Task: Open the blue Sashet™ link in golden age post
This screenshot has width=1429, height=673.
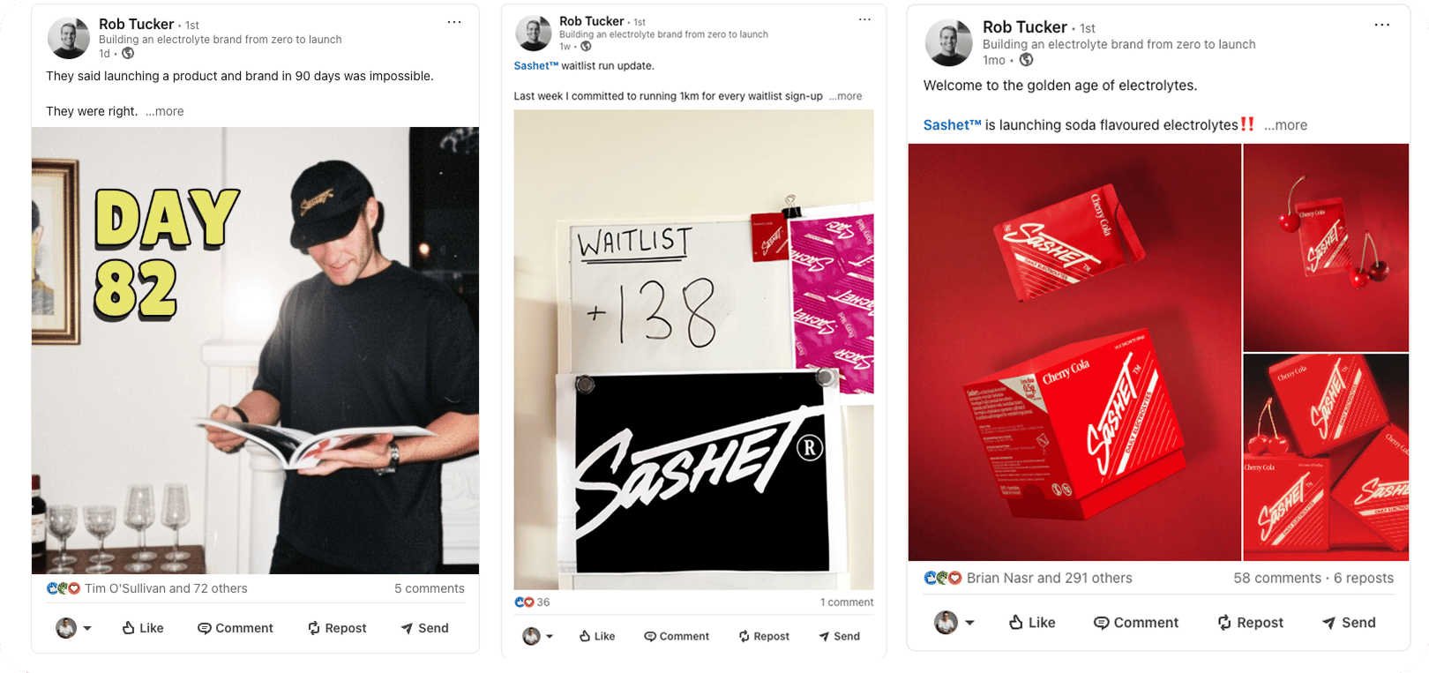Action: click(x=952, y=125)
